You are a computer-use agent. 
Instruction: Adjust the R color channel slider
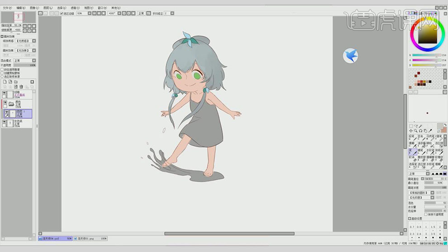point(427,55)
